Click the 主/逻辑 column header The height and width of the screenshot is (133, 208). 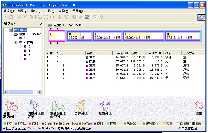coord(193,53)
